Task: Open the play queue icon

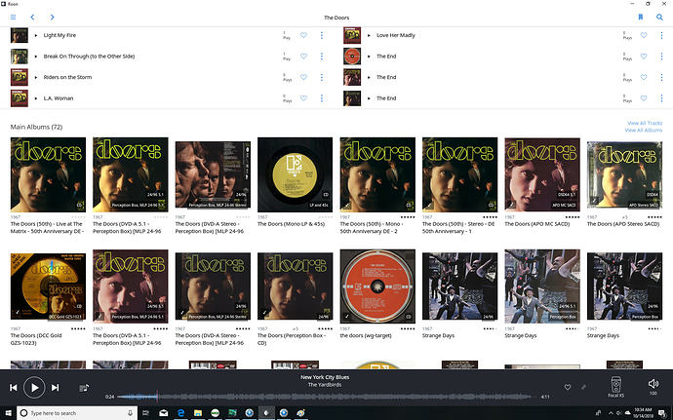Action: (x=84, y=388)
